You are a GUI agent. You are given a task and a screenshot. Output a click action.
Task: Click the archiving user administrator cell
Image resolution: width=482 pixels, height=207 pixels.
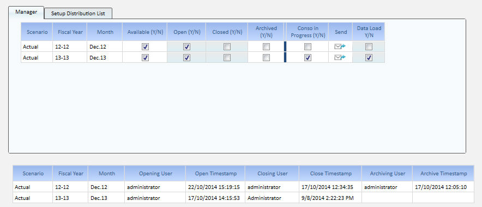388,187
